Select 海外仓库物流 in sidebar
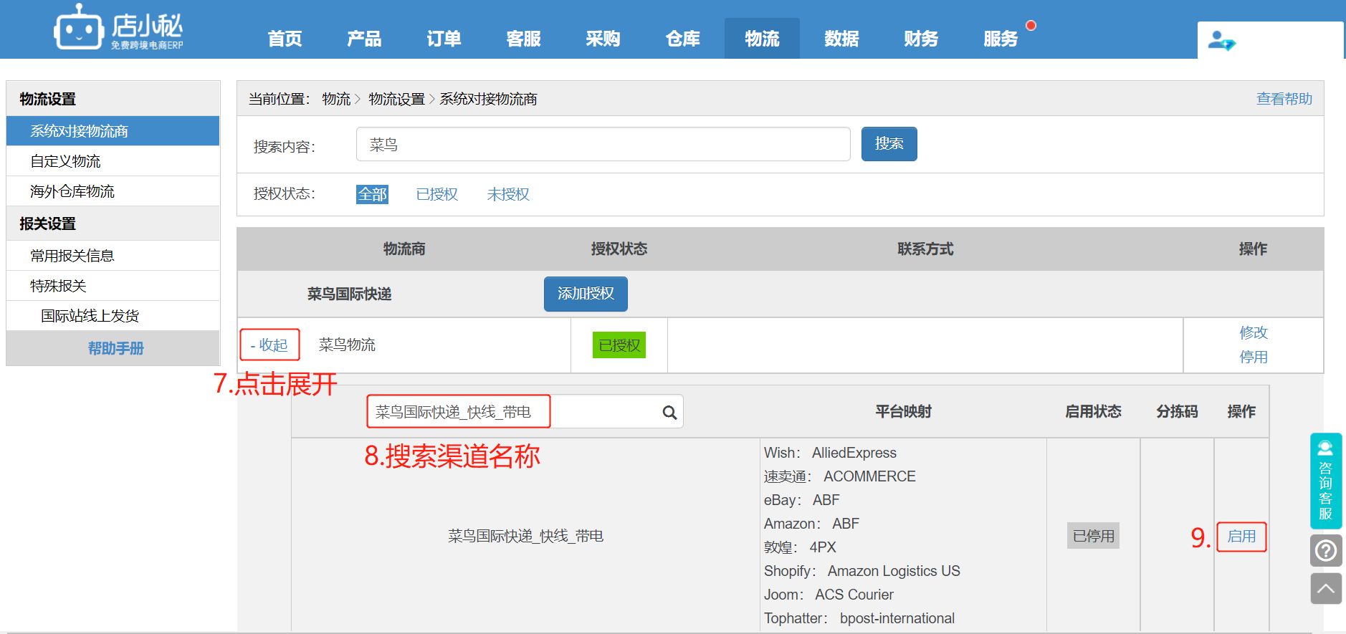Screen dimensions: 1346x634 [x=113, y=191]
